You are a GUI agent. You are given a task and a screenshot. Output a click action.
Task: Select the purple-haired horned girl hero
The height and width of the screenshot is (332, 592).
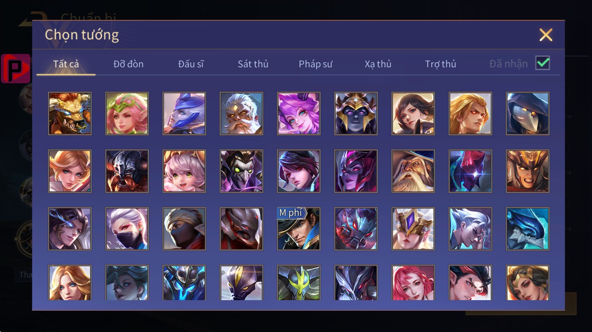pos(299,114)
